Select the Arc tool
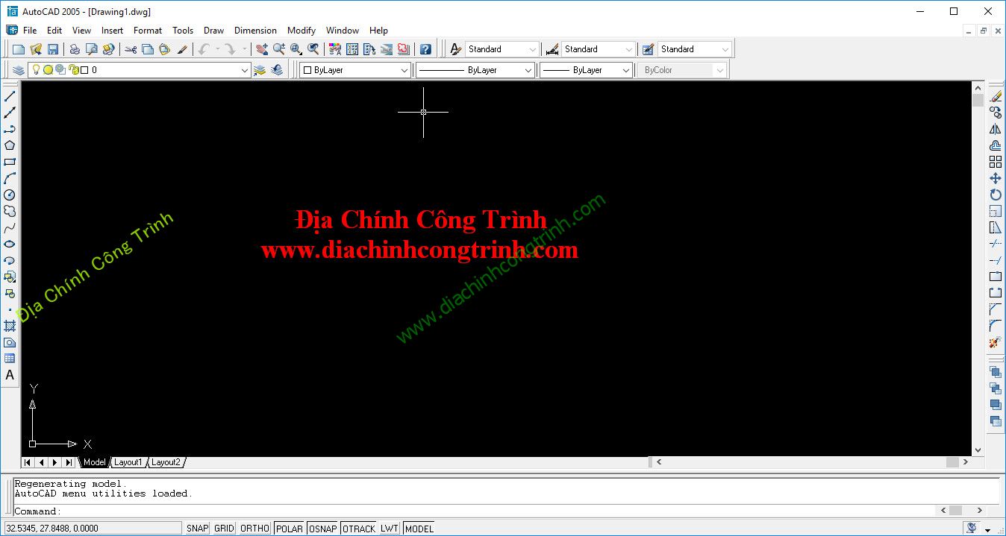 [x=10, y=178]
